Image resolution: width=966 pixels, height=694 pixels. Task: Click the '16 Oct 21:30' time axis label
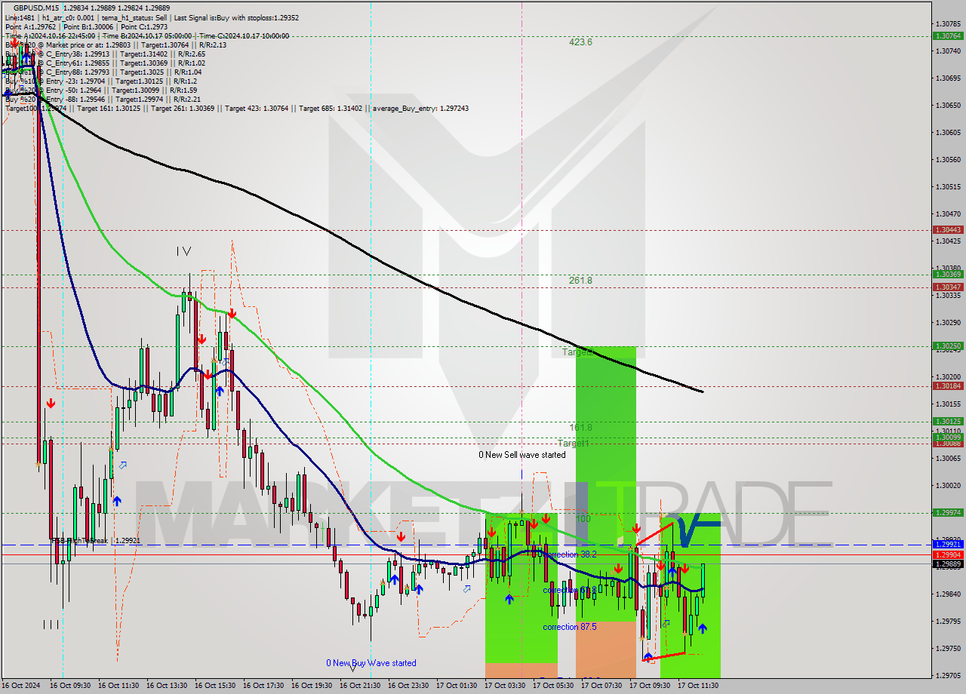pos(360,686)
